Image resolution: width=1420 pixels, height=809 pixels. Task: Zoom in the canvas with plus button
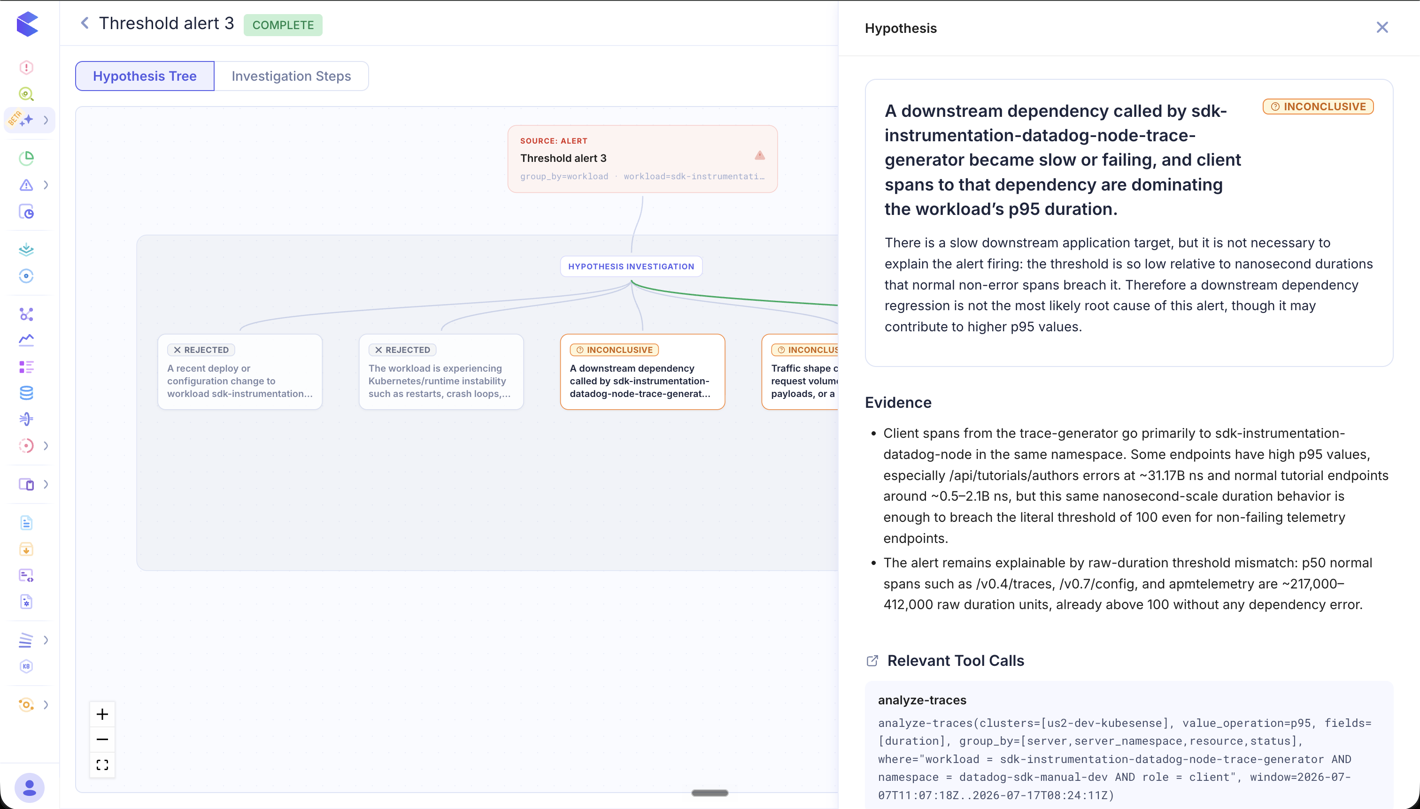coord(102,715)
